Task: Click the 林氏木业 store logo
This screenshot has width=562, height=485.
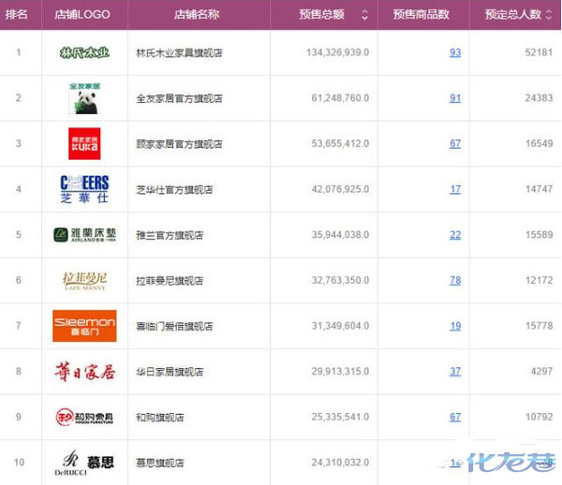Action: point(84,52)
